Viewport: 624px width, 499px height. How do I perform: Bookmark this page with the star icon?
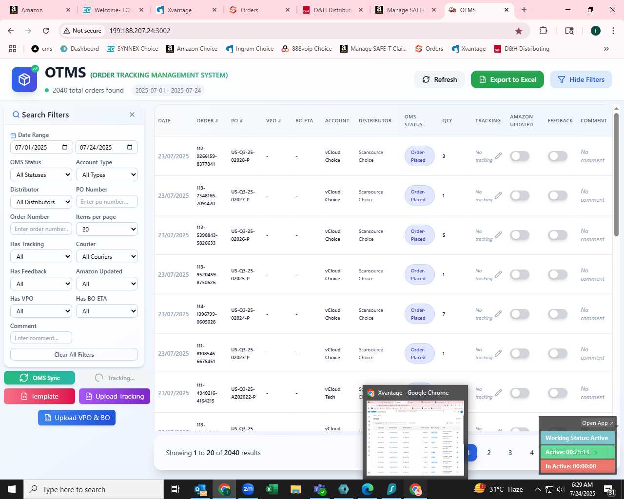coord(519,31)
